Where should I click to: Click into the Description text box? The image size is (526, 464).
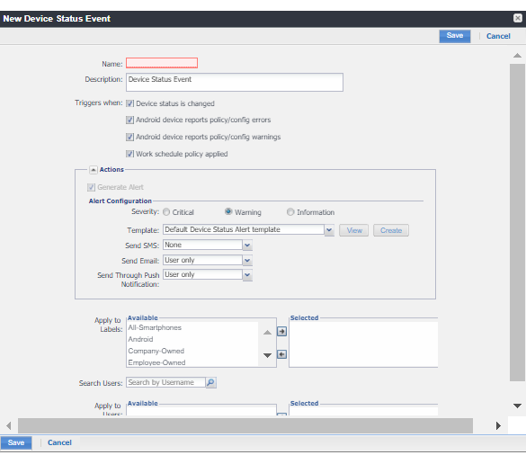[x=235, y=82]
